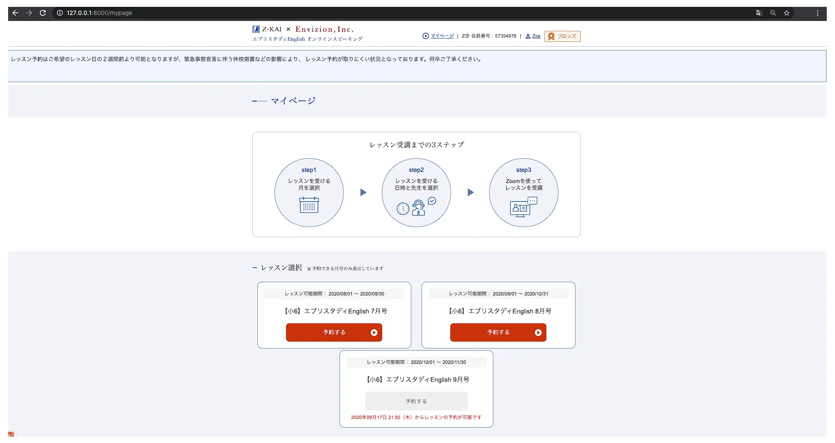This screenshot has height=443, width=835.
Task: Click the arrow between step1 and step2
Action: tap(363, 192)
